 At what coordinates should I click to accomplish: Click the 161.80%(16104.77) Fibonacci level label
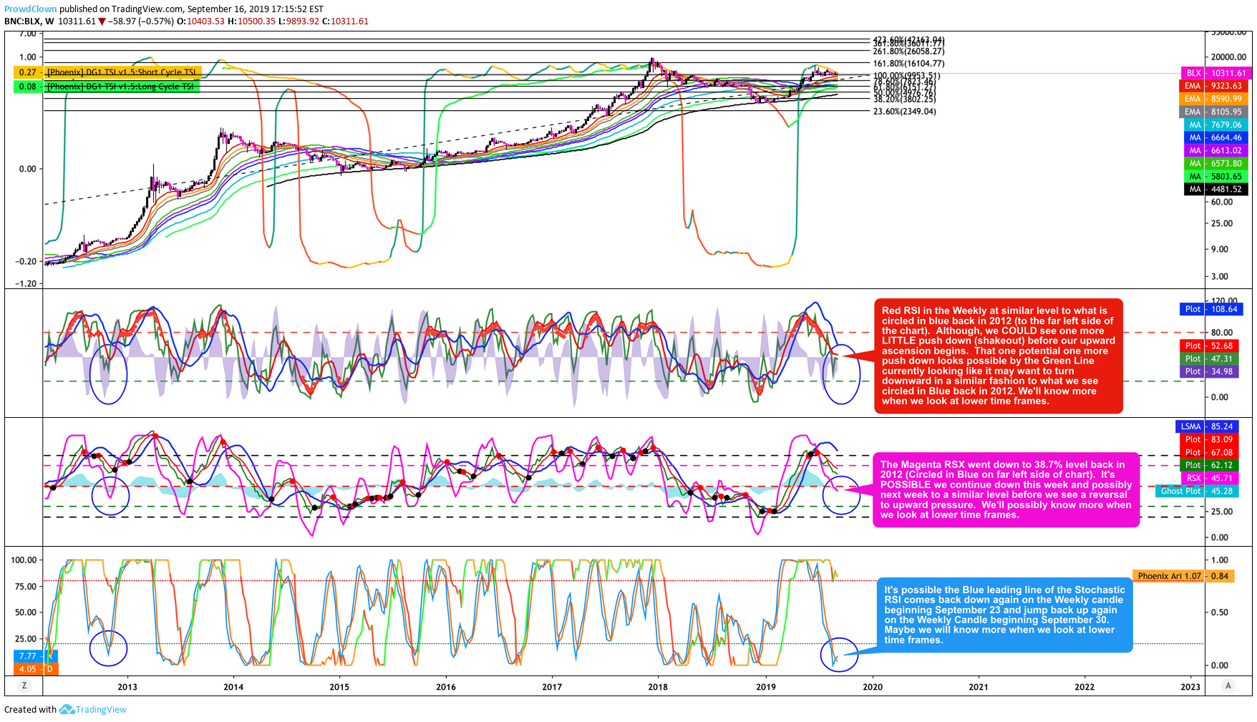point(908,64)
